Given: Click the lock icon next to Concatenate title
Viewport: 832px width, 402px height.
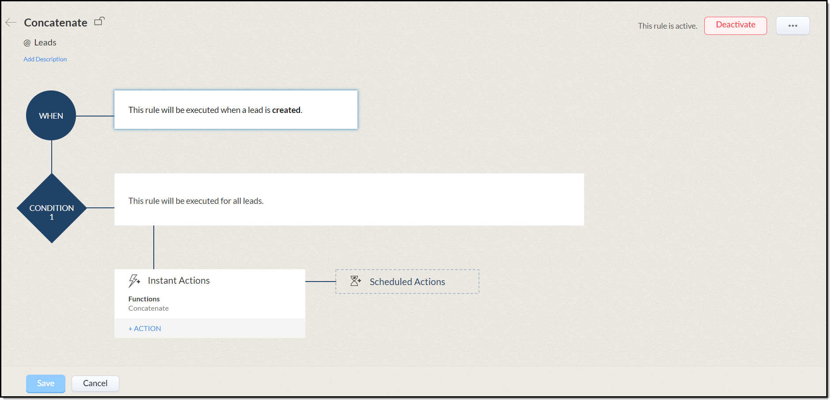Looking at the screenshot, I should [99, 21].
